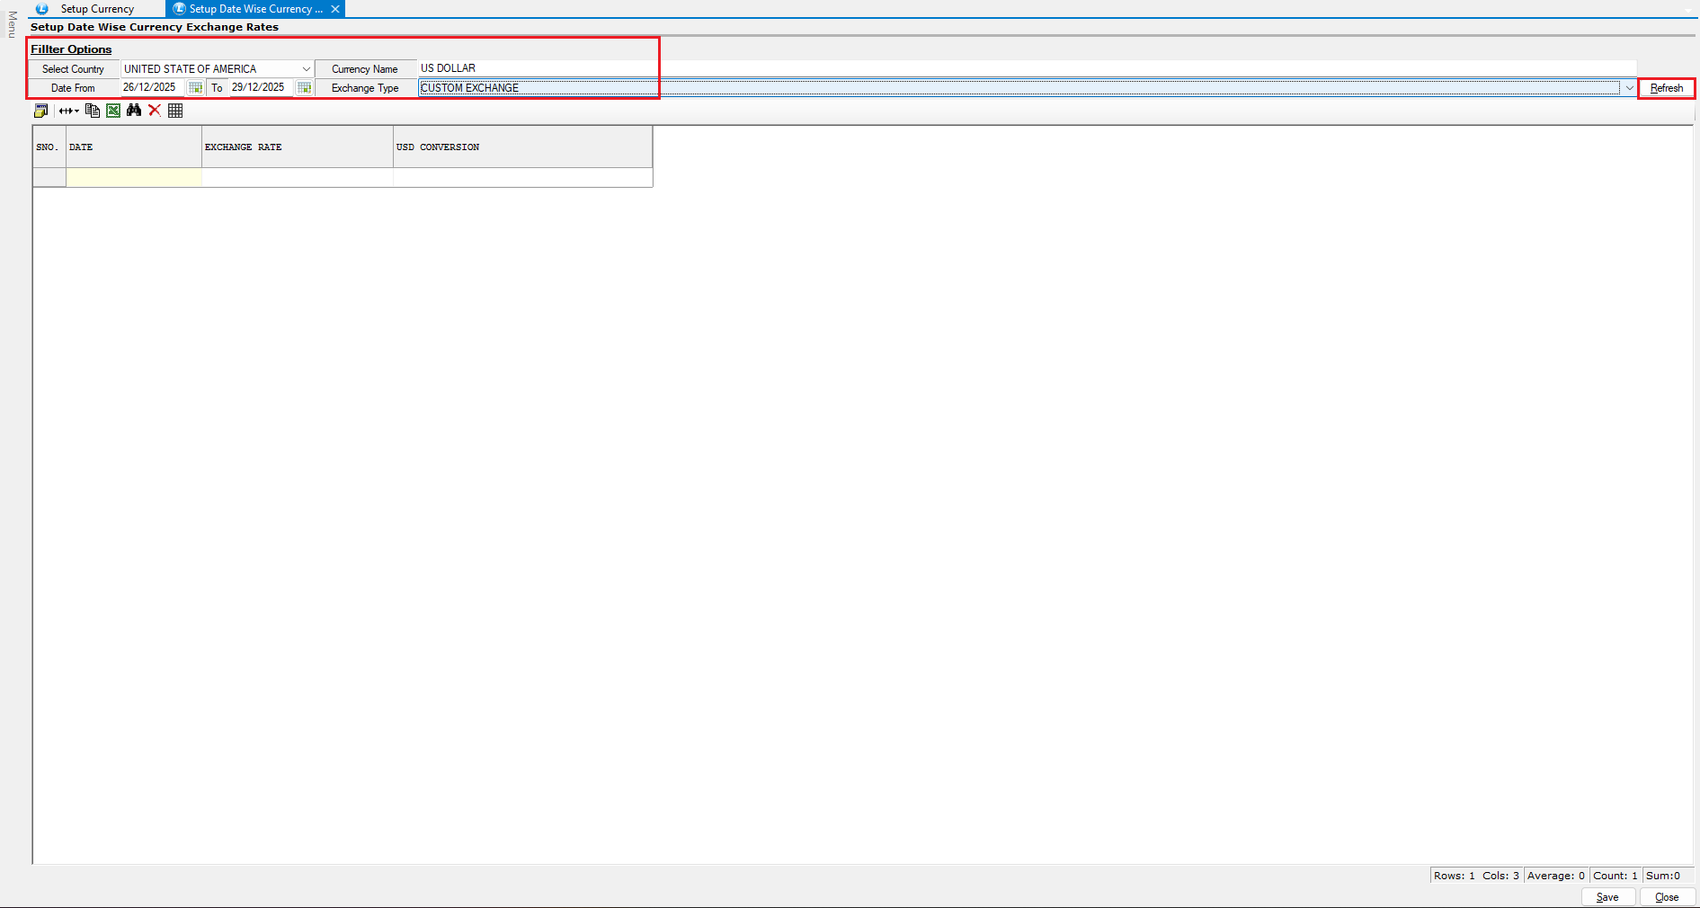Click the USD CONVERSION column header

click(522, 147)
